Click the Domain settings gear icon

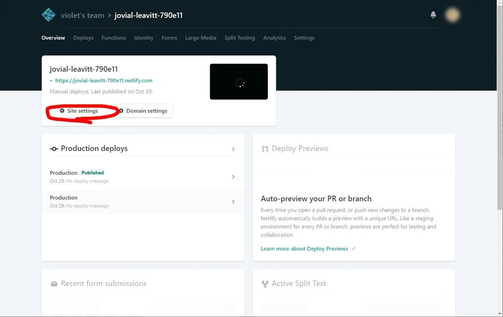[x=122, y=111]
